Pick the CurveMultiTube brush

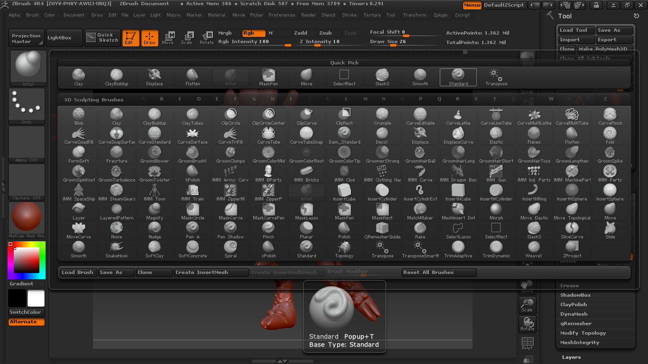point(572,117)
